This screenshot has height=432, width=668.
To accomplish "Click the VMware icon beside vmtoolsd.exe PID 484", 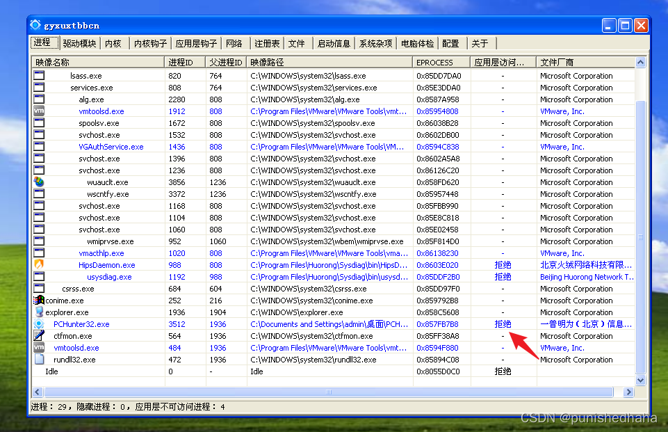I will (x=39, y=348).
